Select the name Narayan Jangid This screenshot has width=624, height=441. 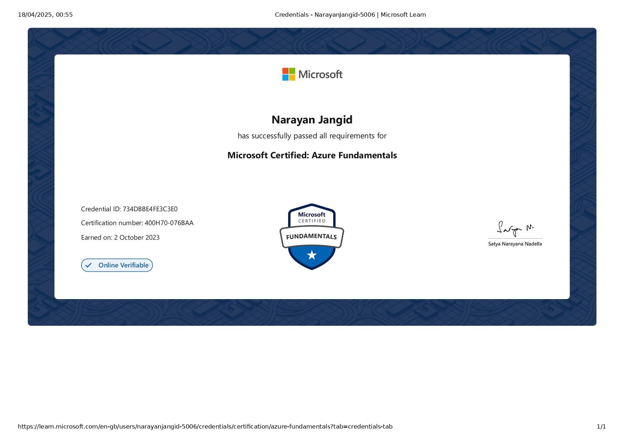click(312, 120)
